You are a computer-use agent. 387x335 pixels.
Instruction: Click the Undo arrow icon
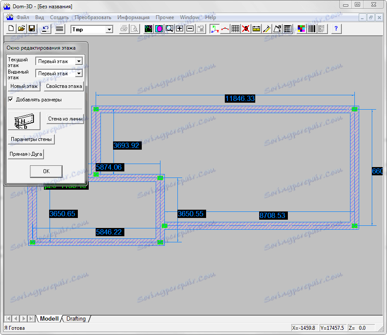(46, 29)
